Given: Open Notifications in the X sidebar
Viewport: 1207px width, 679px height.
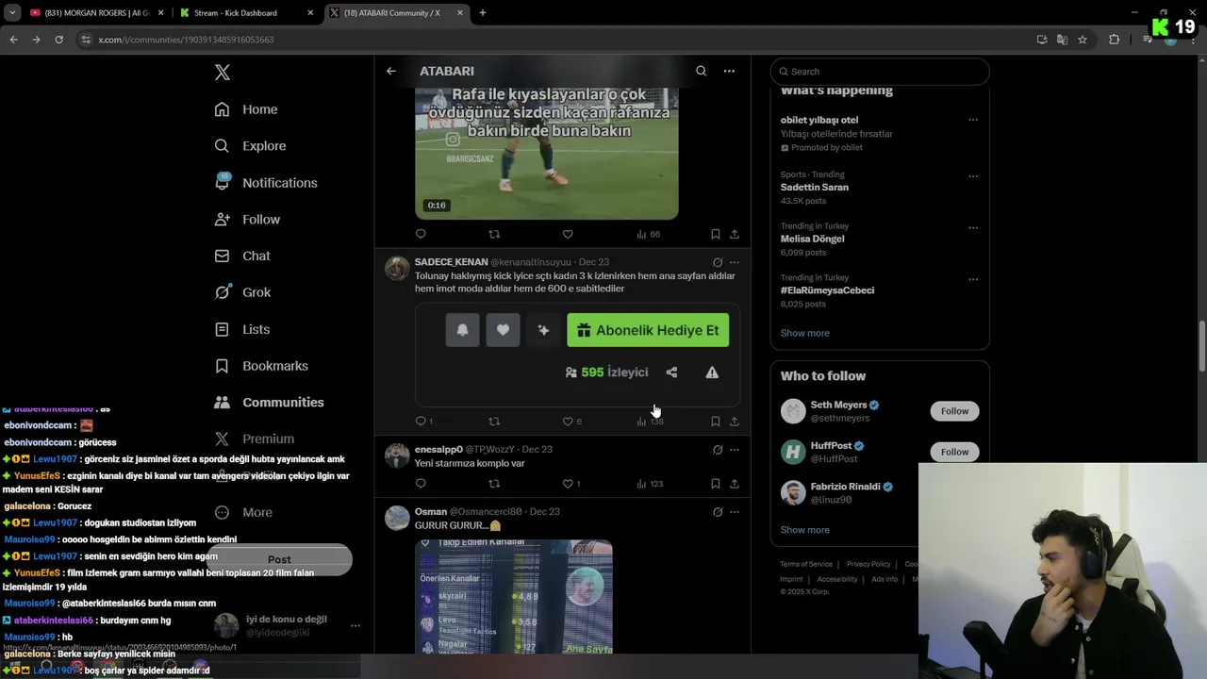Looking at the screenshot, I should (266, 183).
